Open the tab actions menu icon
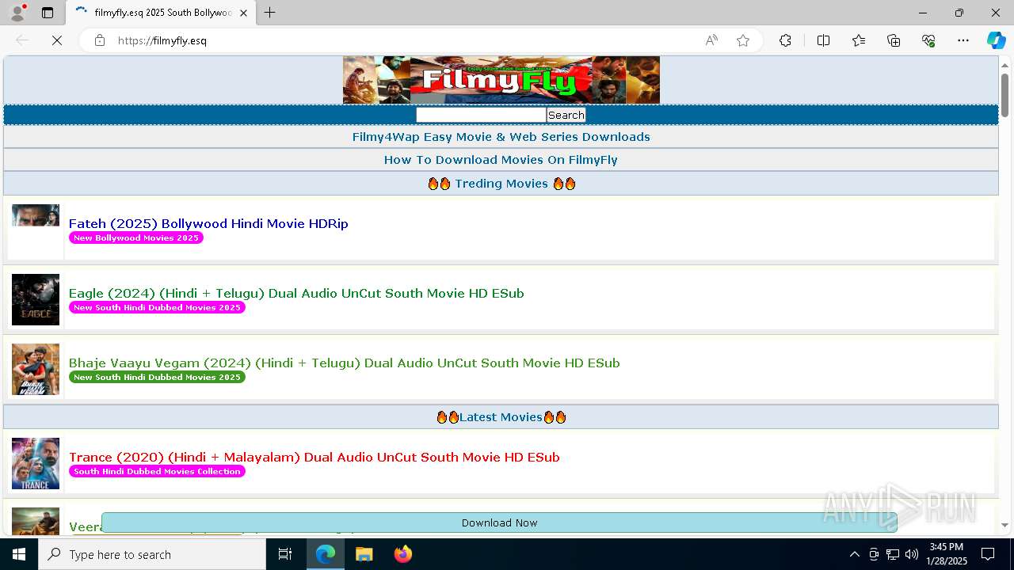This screenshot has height=570, width=1014. pos(48,13)
